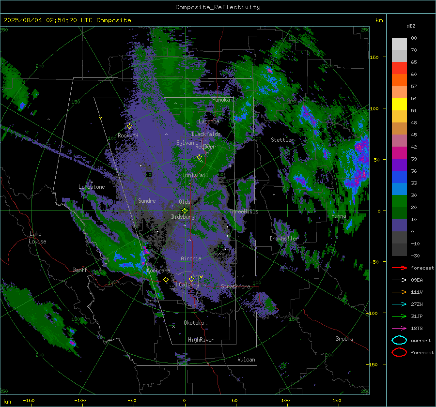
Task: Click the green 31JP arrow legend icon
Action: pos(399,316)
